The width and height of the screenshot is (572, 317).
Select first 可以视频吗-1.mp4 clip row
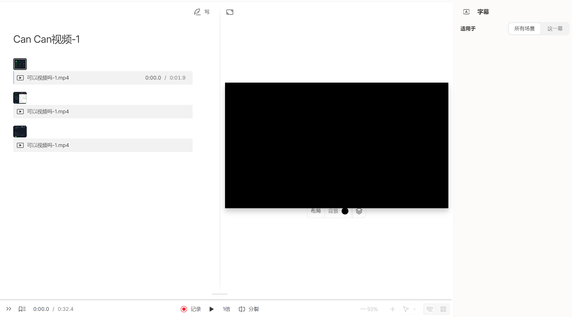[103, 78]
